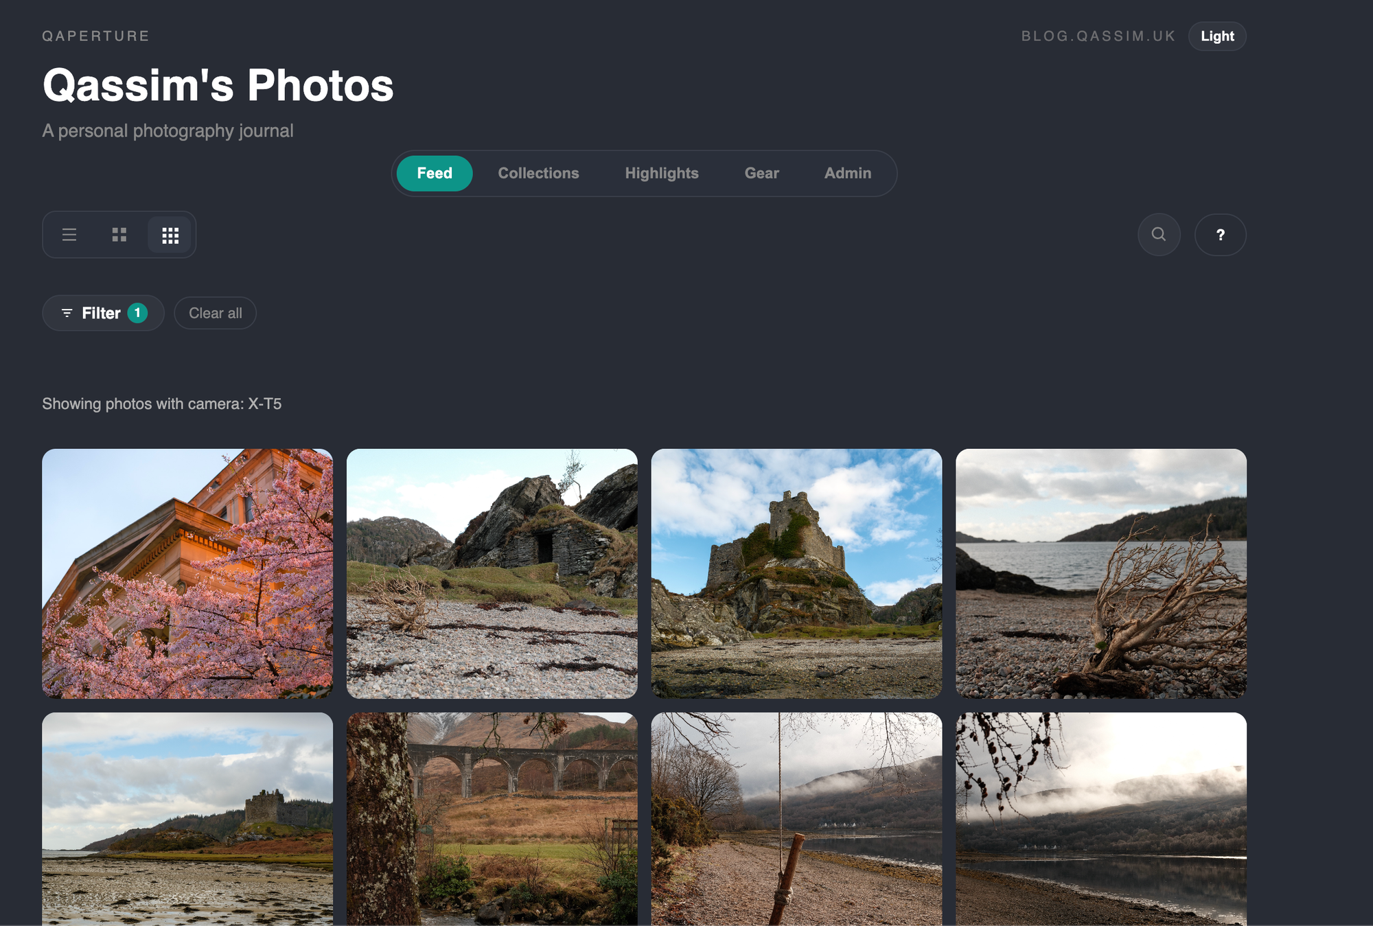This screenshot has width=1373, height=926.
Task: Switch to list view layout
Action: click(69, 235)
